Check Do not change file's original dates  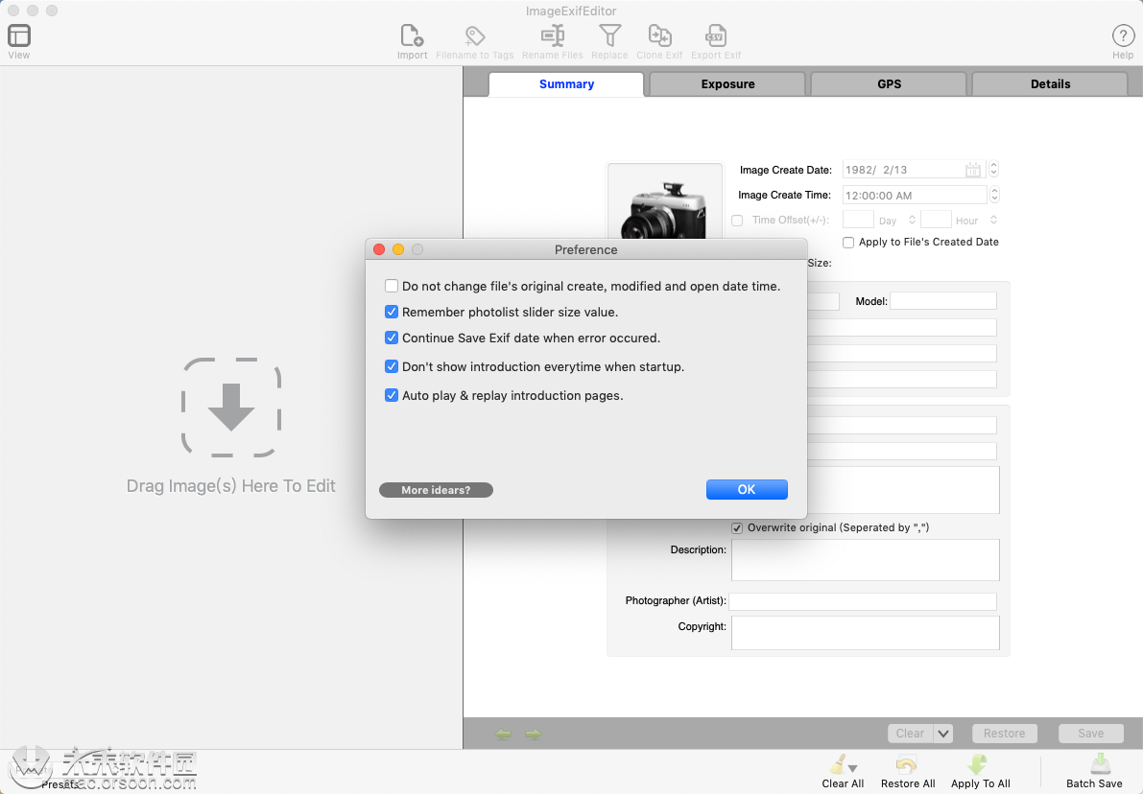(392, 287)
